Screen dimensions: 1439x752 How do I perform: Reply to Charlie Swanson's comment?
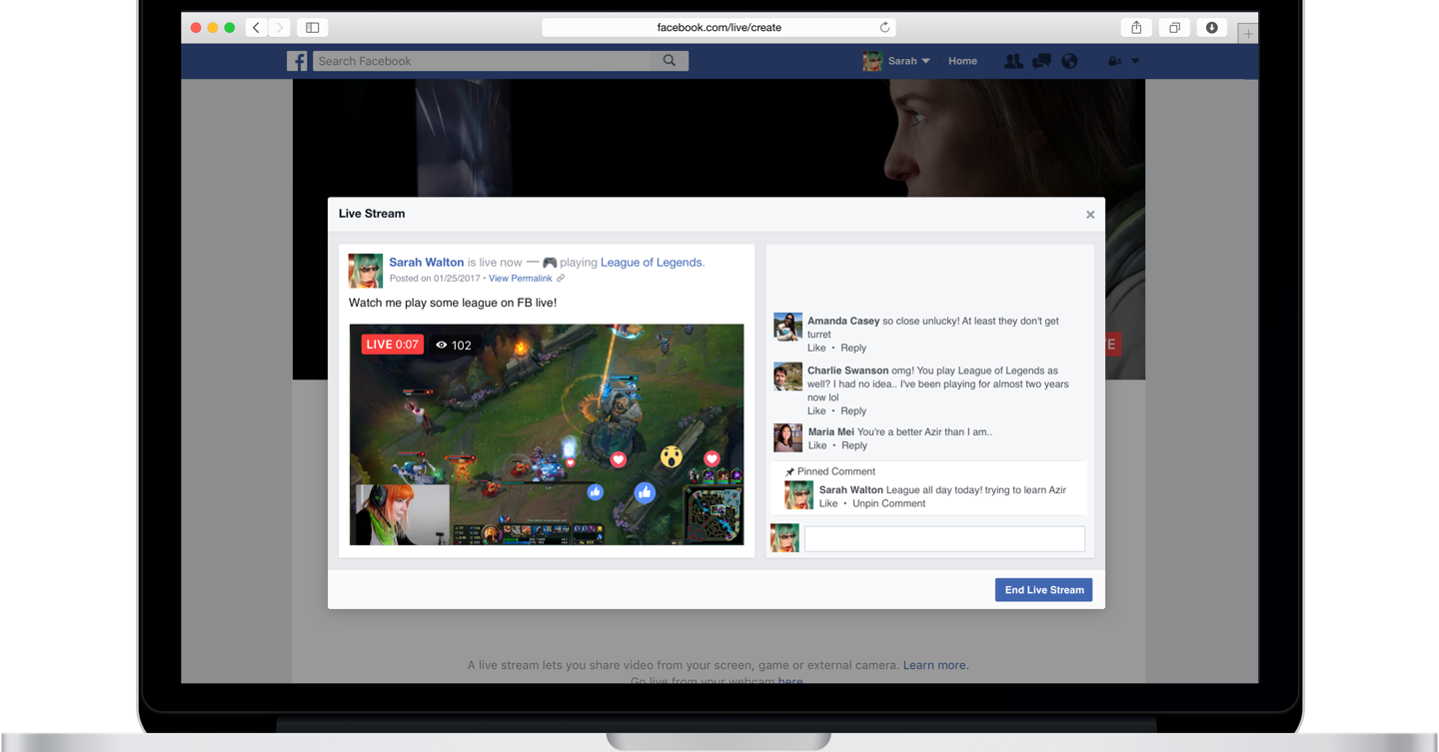(853, 411)
